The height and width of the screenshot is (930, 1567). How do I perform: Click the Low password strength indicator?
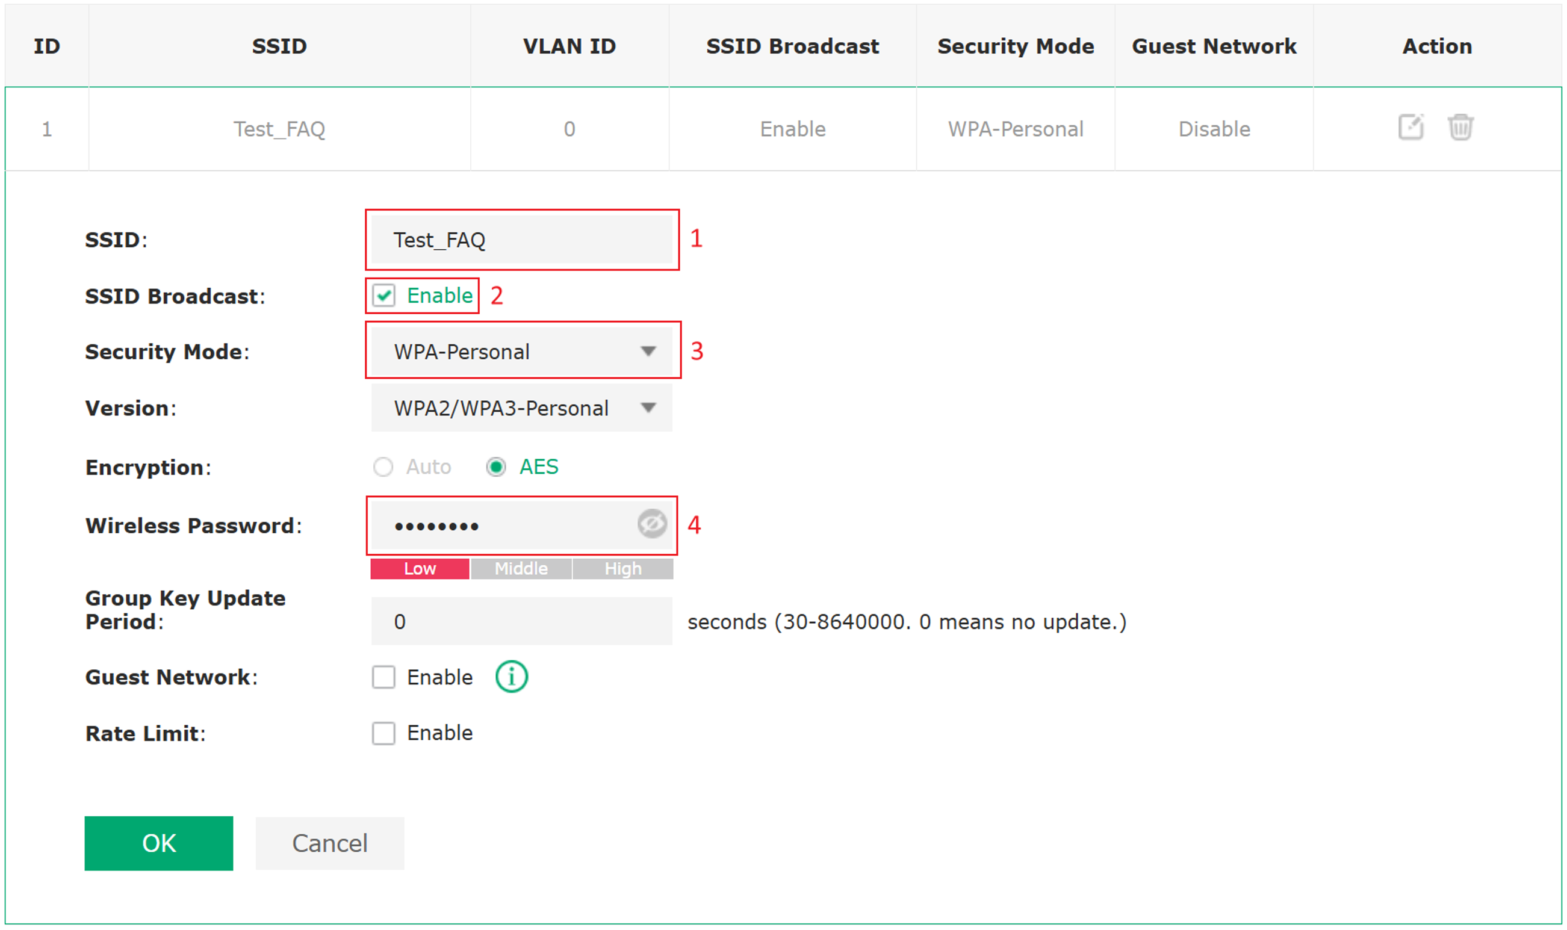point(420,568)
